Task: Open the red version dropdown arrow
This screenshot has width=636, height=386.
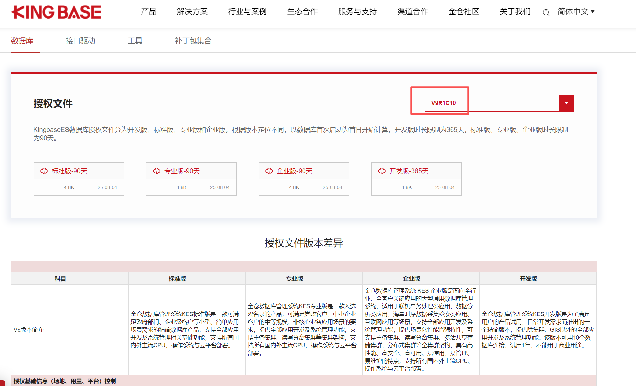Action: (566, 103)
